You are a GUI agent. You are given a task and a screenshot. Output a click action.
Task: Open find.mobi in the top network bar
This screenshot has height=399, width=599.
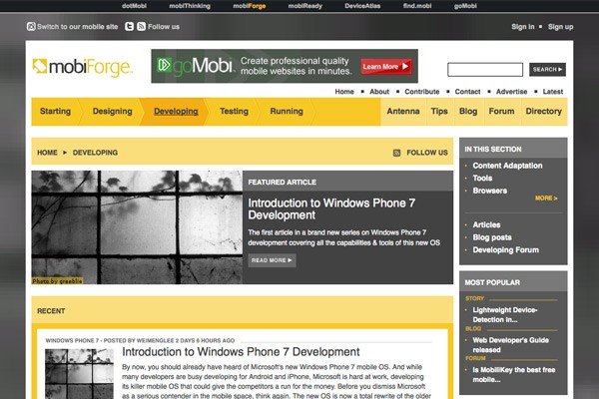pos(417,6)
